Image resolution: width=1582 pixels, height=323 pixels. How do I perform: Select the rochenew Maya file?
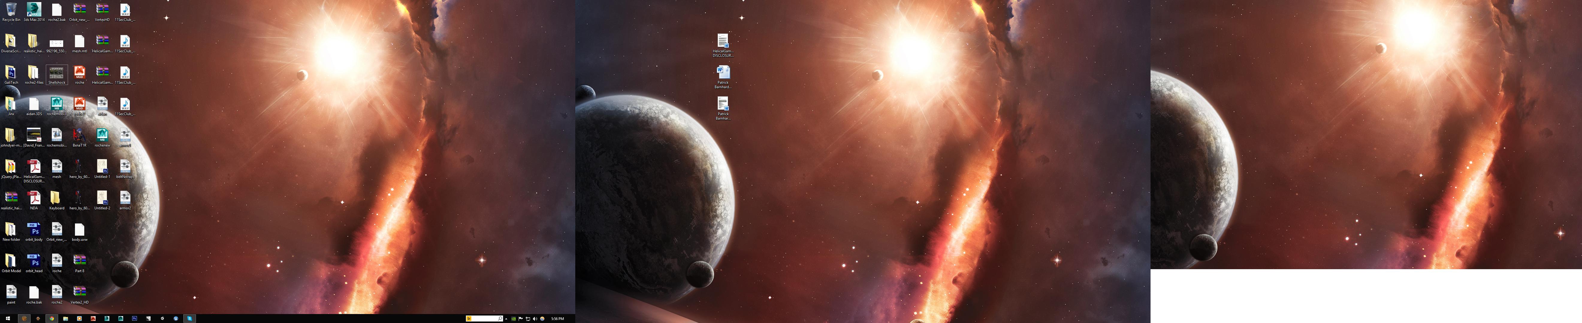[102, 137]
